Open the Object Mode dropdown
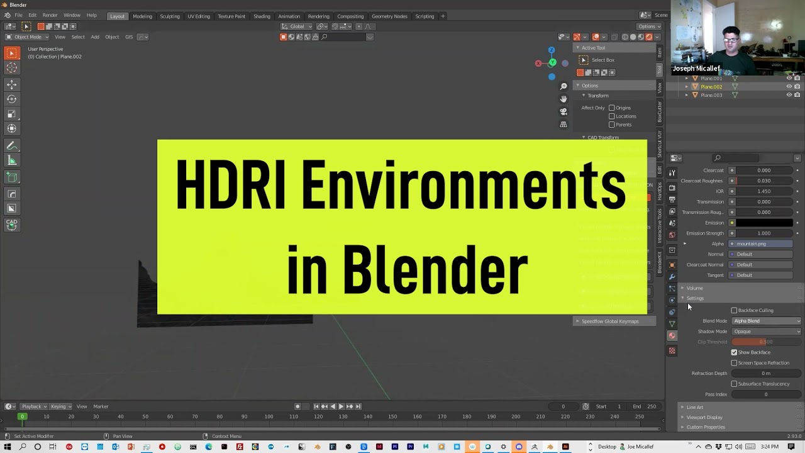 [x=27, y=36]
